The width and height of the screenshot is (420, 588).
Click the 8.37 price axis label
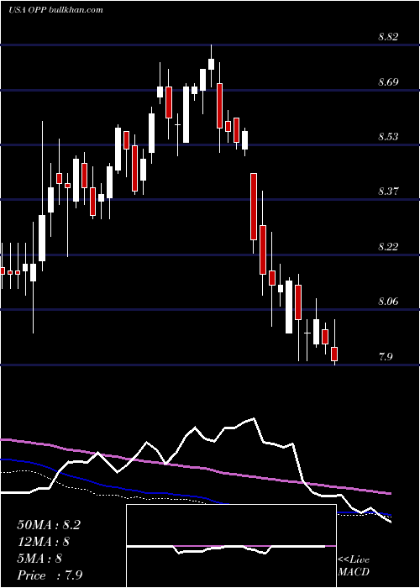pos(388,192)
